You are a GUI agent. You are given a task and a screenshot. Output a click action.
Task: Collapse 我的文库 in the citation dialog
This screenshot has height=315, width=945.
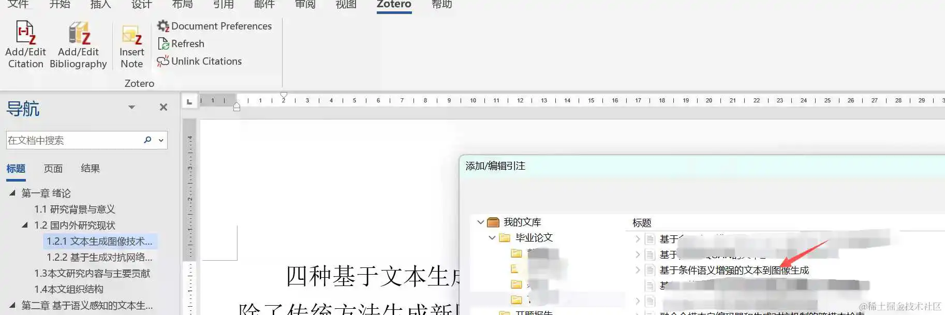coord(480,222)
